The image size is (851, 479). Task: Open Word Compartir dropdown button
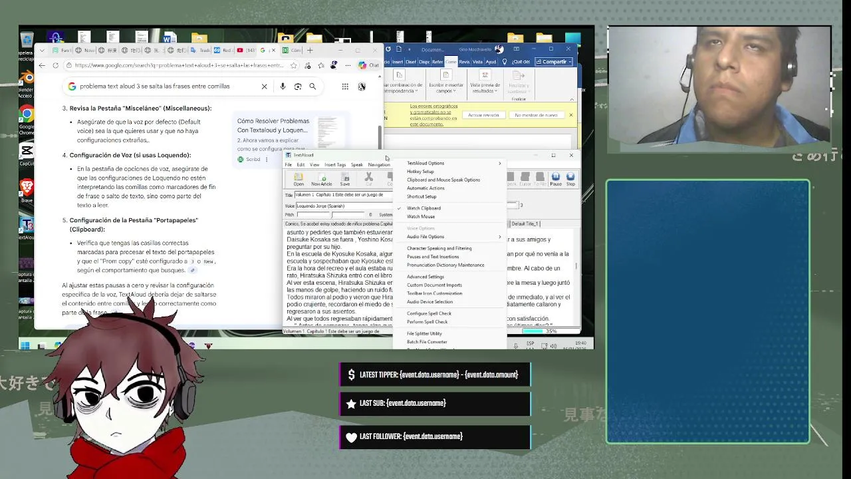[554, 61]
